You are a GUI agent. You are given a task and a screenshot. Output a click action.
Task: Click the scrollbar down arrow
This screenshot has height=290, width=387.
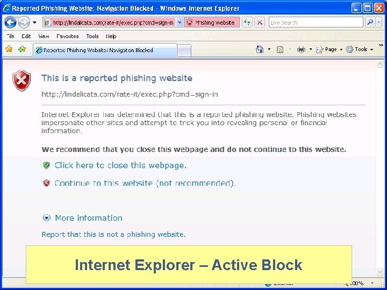pos(380,272)
